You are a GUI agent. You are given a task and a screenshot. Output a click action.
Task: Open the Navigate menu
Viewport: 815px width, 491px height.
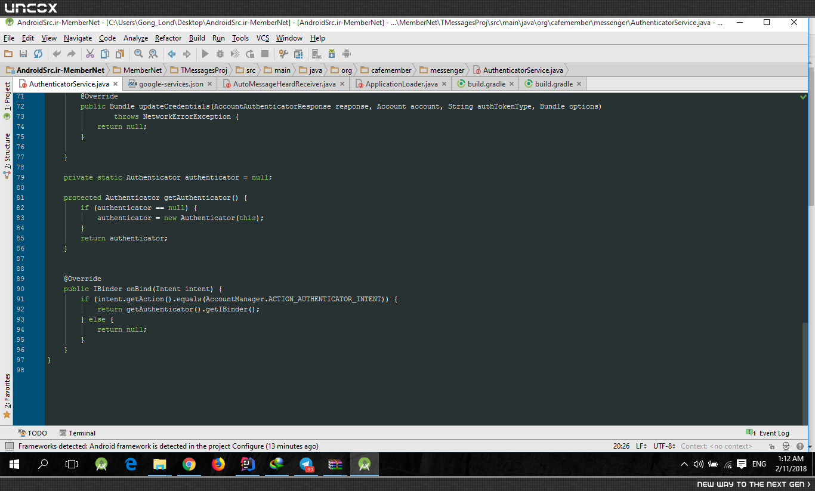[x=78, y=38]
